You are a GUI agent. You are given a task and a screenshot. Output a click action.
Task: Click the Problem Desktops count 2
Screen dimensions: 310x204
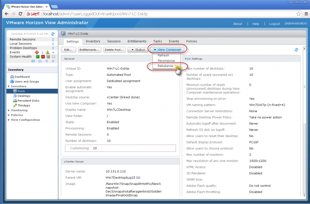click(x=53, y=48)
